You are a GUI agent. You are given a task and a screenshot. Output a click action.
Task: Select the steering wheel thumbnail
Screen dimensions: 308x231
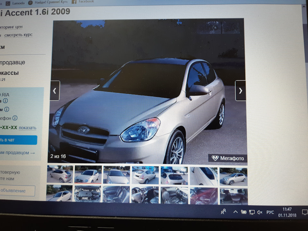click(x=145, y=195)
